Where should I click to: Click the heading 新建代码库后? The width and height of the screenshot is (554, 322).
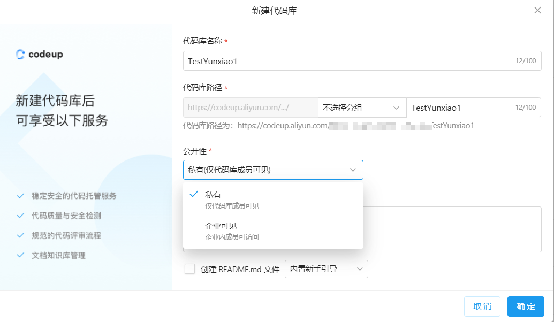tap(55, 101)
